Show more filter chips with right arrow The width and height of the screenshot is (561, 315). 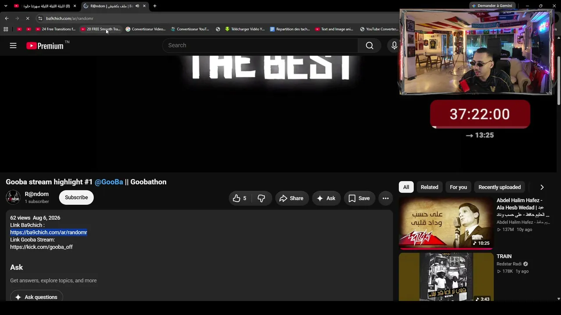click(x=542, y=187)
